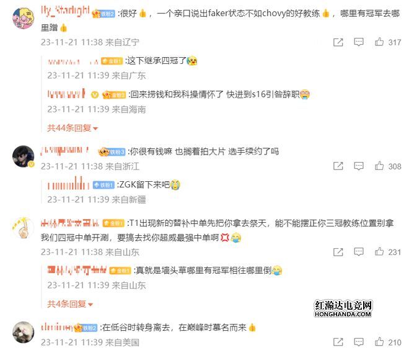Expand the 共44条回复 replies
The height and width of the screenshot is (350, 409).
[x=73, y=128]
